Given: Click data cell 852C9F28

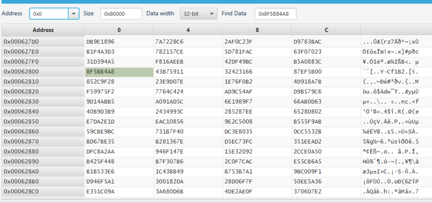Looking at the screenshot, I should [119, 82].
